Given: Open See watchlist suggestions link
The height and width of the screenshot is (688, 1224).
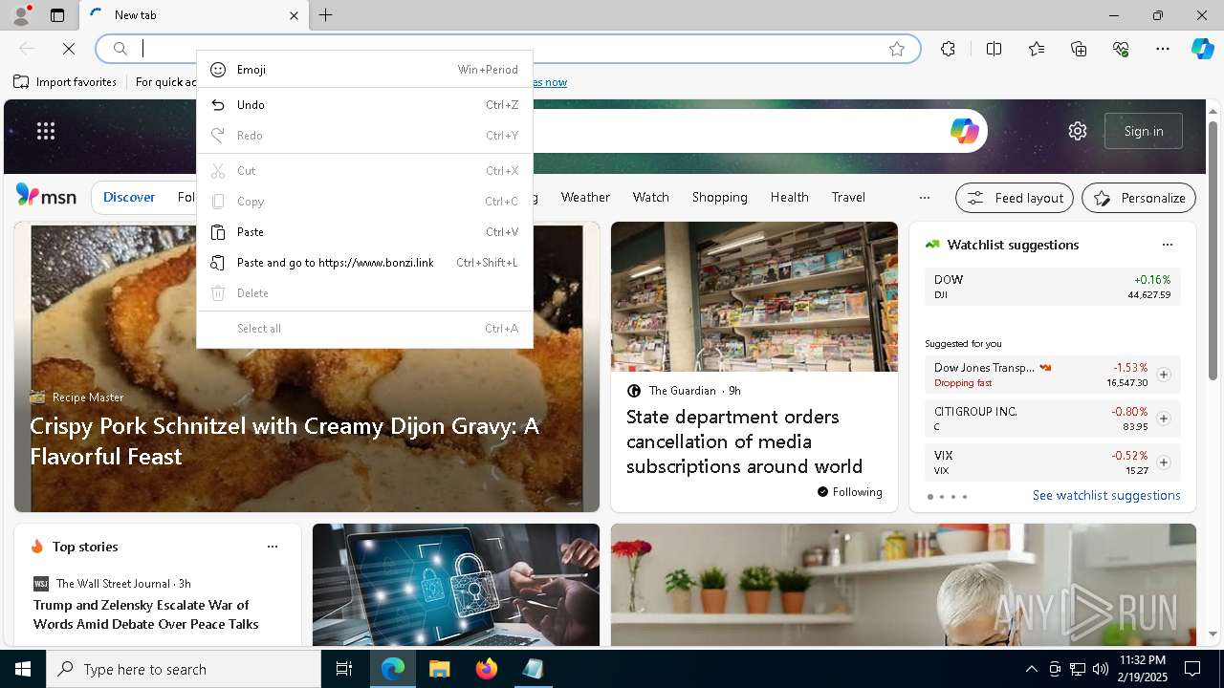Looking at the screenshot, I should click(x=1106, y=495).
